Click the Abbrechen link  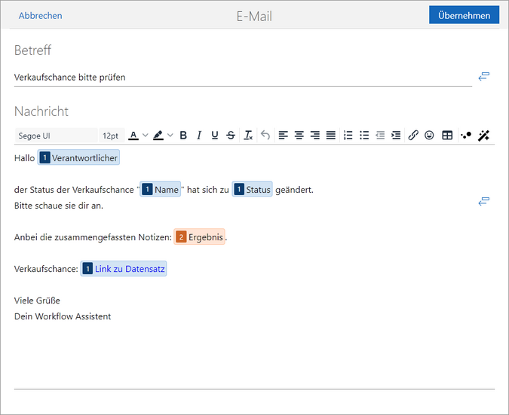(x=41, y=15)
